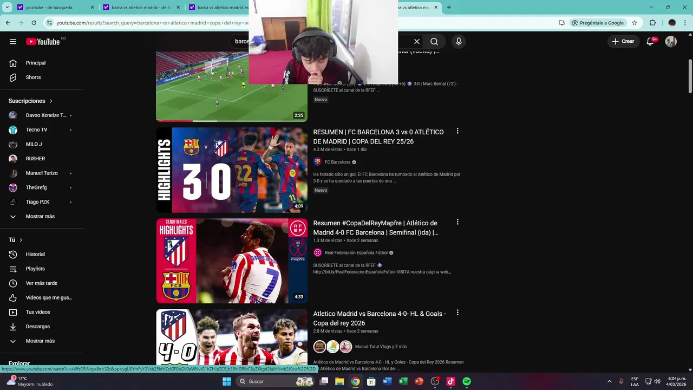This screenshot has width=693, height=390.
Task: Open the Windows Start menu
Action: click(x=227, y=381)
